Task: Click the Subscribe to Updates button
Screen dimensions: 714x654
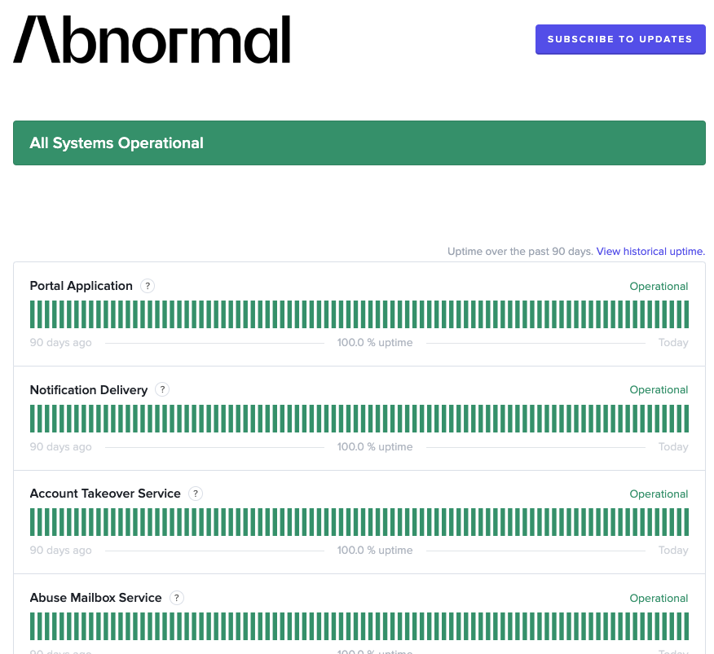Action: 620,40
